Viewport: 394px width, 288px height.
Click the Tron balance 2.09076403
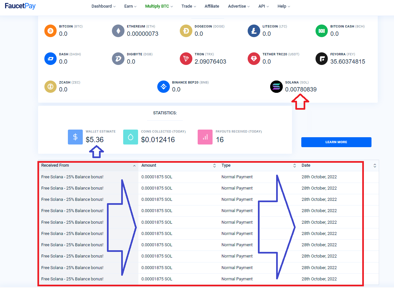(x=210, y=62)
